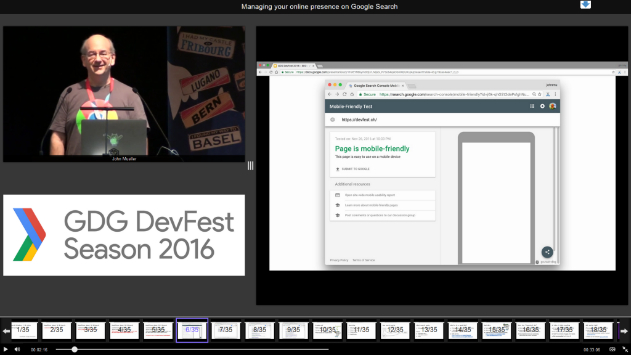Click the download icon in the title bar
Screen dimensions: 631x355
pos(585,4)
